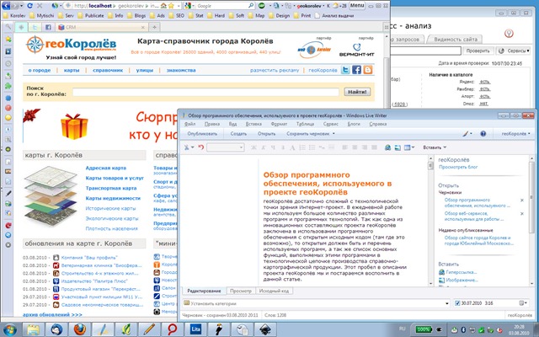
Task: Click the URL field in the analysis window
Action: [424, 51]
